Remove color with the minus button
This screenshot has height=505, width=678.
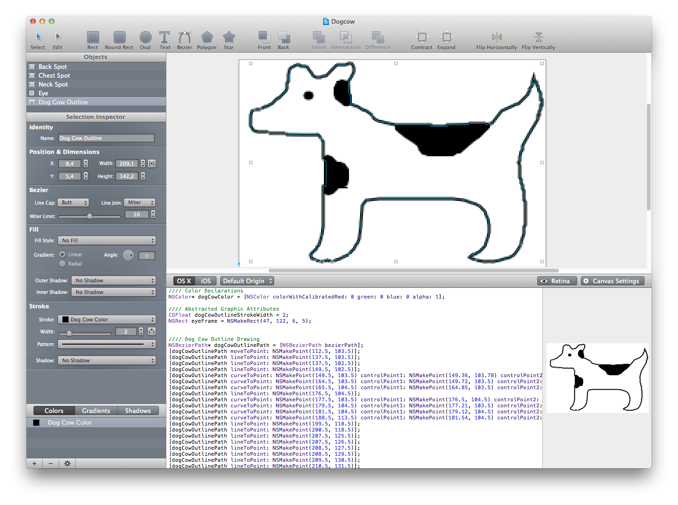[51, 463]
